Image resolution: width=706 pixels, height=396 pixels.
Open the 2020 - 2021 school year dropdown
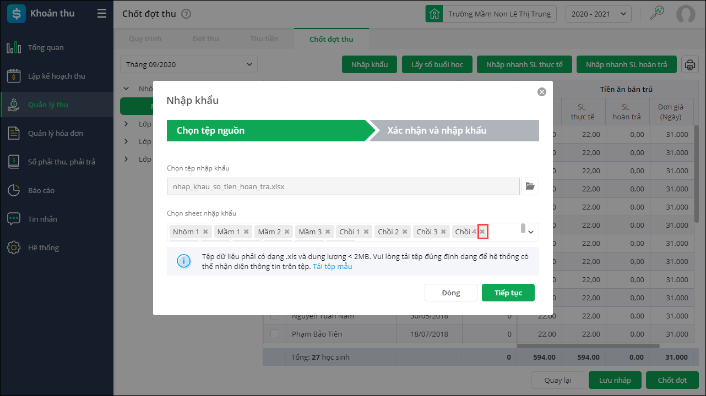pyautogui.click(x=599, y=14)
